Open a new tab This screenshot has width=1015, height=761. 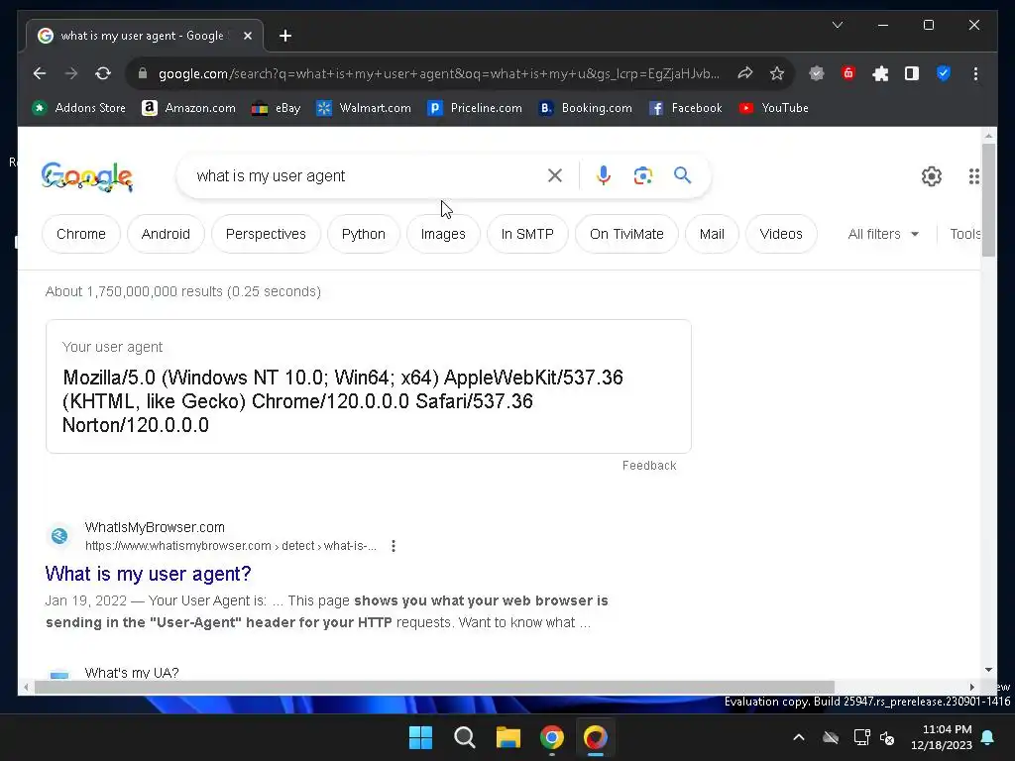click(x=285, y=36)
